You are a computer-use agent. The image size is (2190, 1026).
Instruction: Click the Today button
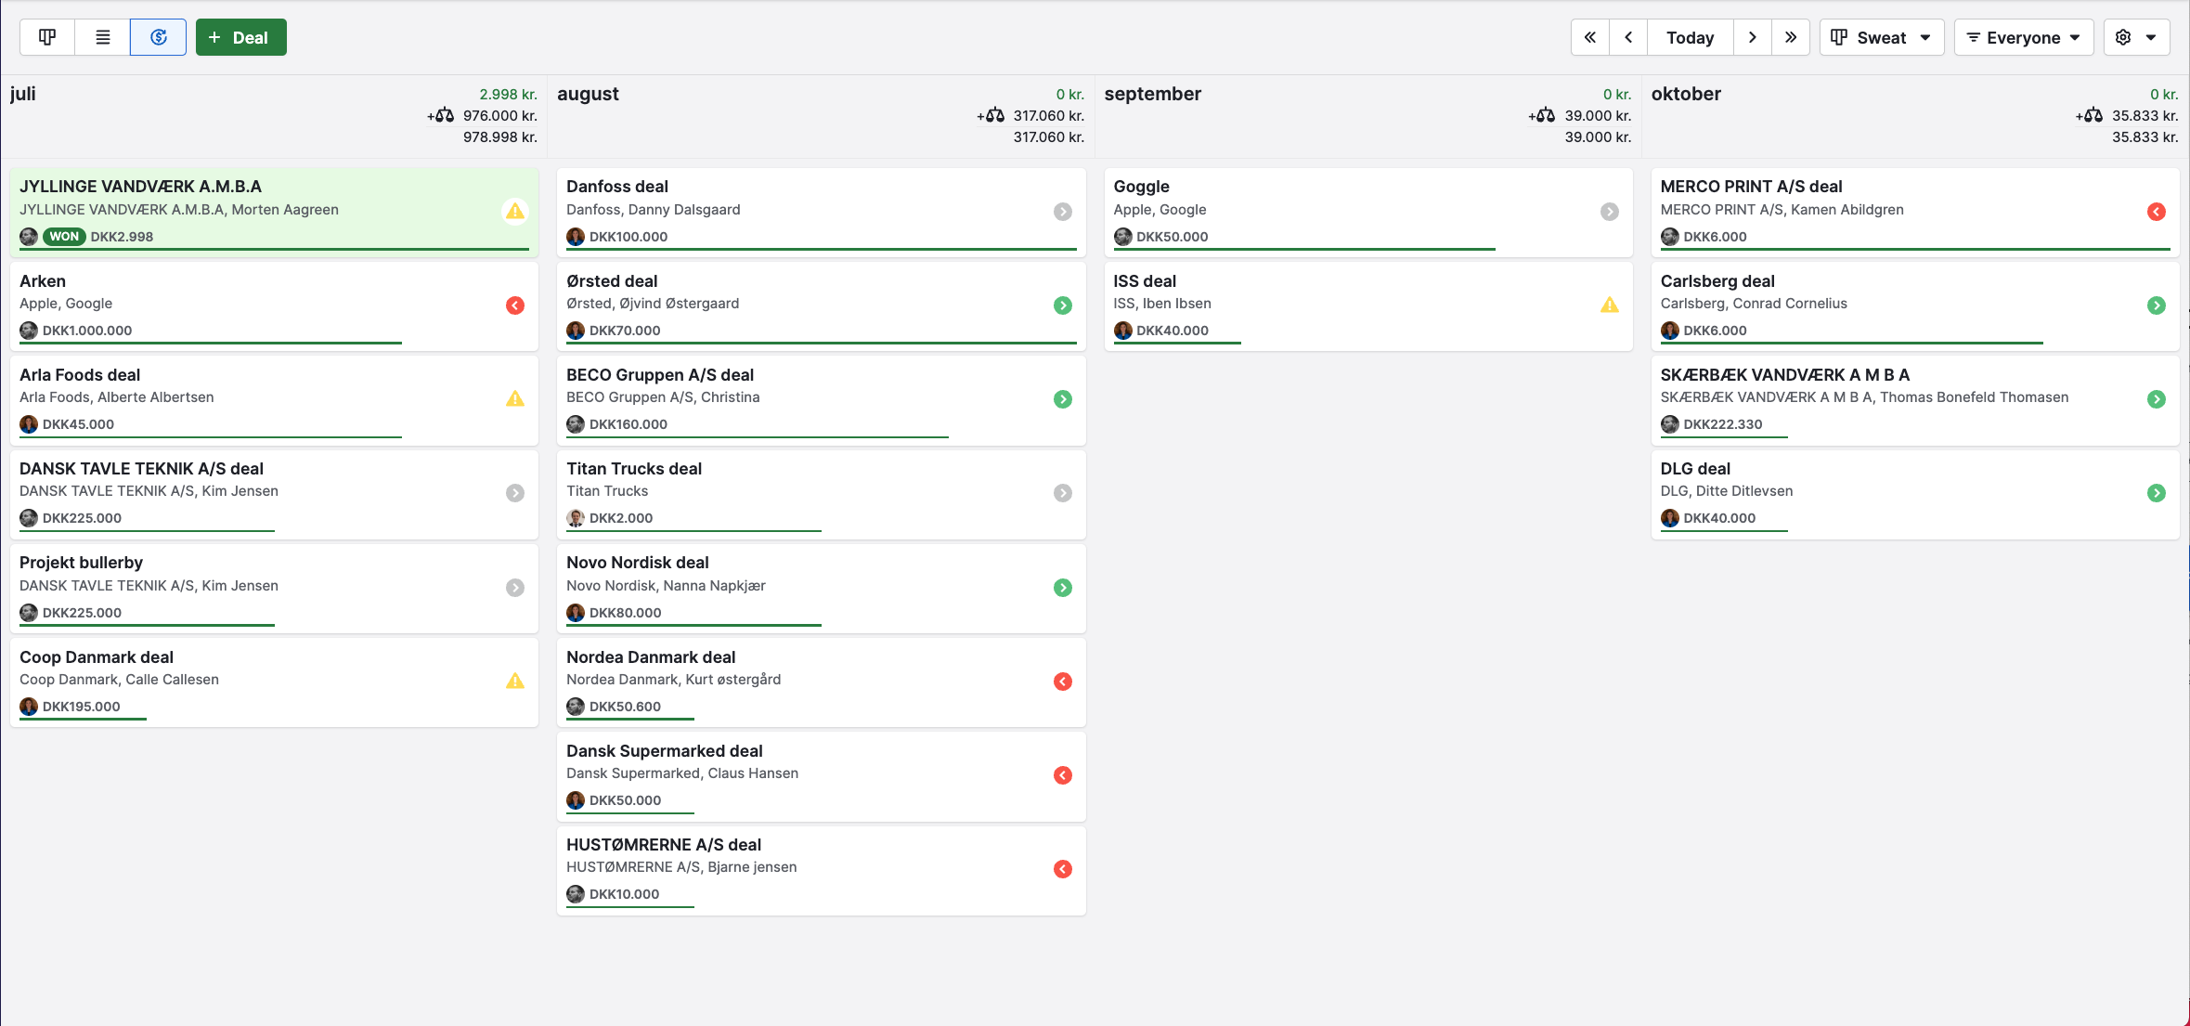(x=1690, y=37)
